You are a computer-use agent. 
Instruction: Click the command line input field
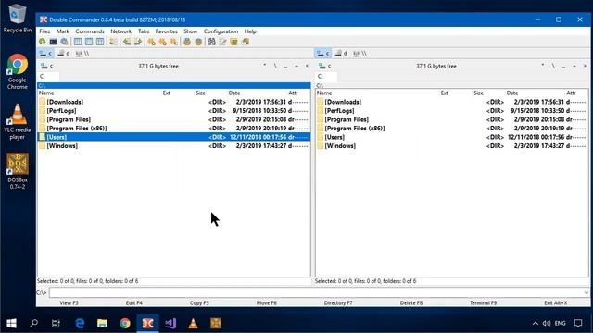point(319,292)
